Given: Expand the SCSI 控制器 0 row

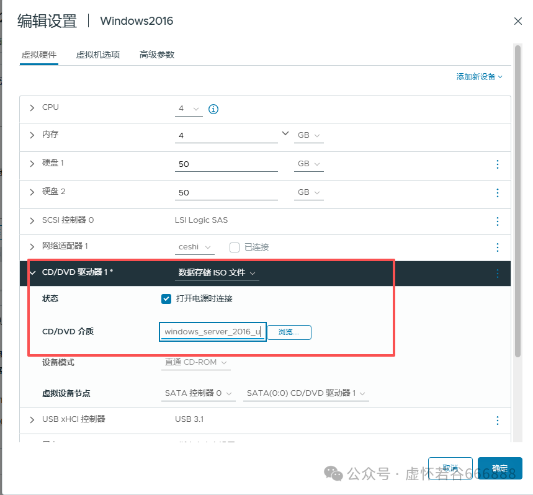Looking at the screenshot, I should coord(32,221).
